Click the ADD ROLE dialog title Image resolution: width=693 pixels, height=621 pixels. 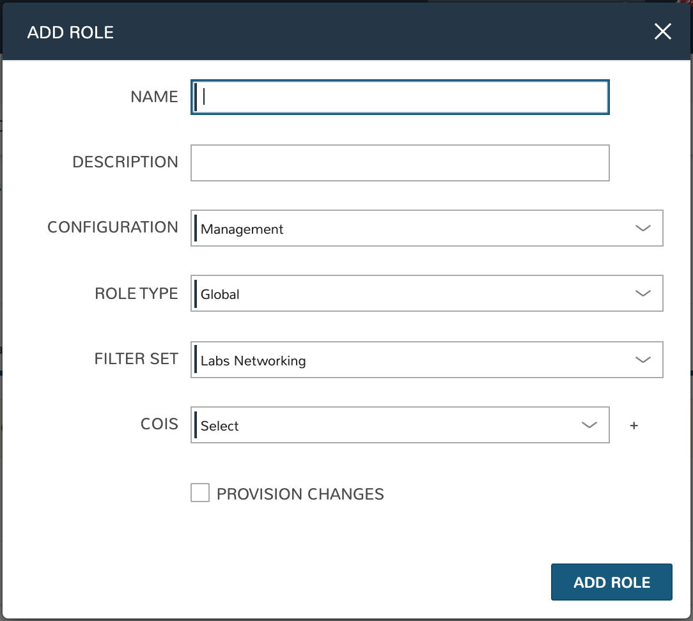[70, 33]
